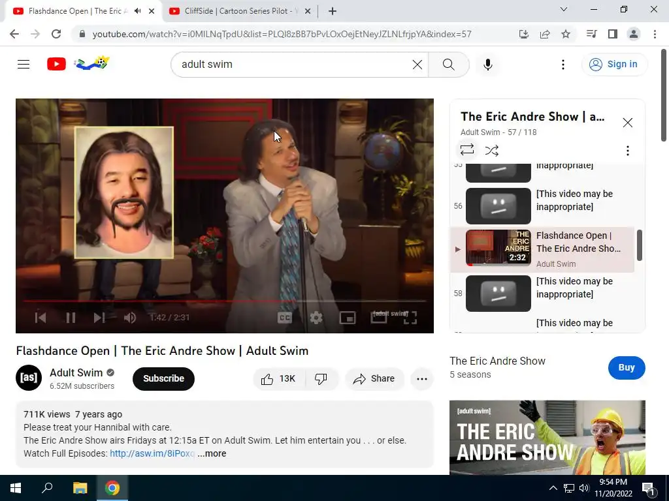This screenshot has height=501, width=669.
Task: Expand Chrome tab search chevron
Action: click(563, 9)
